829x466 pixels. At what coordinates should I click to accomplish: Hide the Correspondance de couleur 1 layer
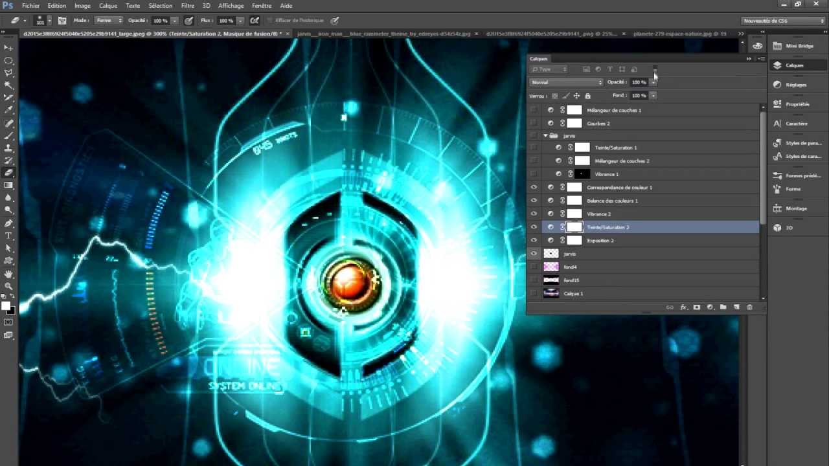534,187
